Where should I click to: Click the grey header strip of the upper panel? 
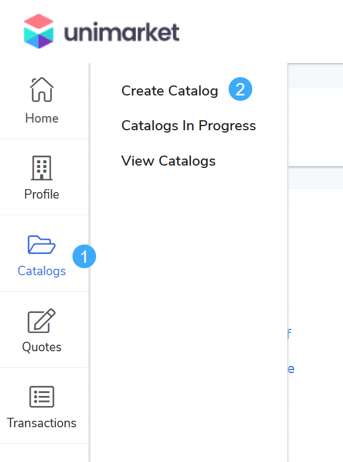pyautogui.click(x=315, y=75)
